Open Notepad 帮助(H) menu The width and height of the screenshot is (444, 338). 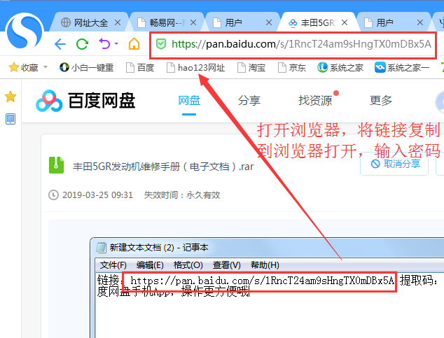coord(265,265)
